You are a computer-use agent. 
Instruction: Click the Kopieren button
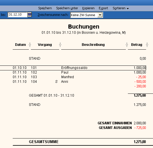(88, 8)
